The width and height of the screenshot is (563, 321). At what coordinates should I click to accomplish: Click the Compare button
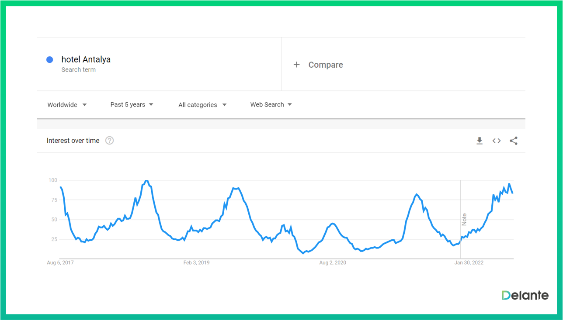click(x=325, y=65)
